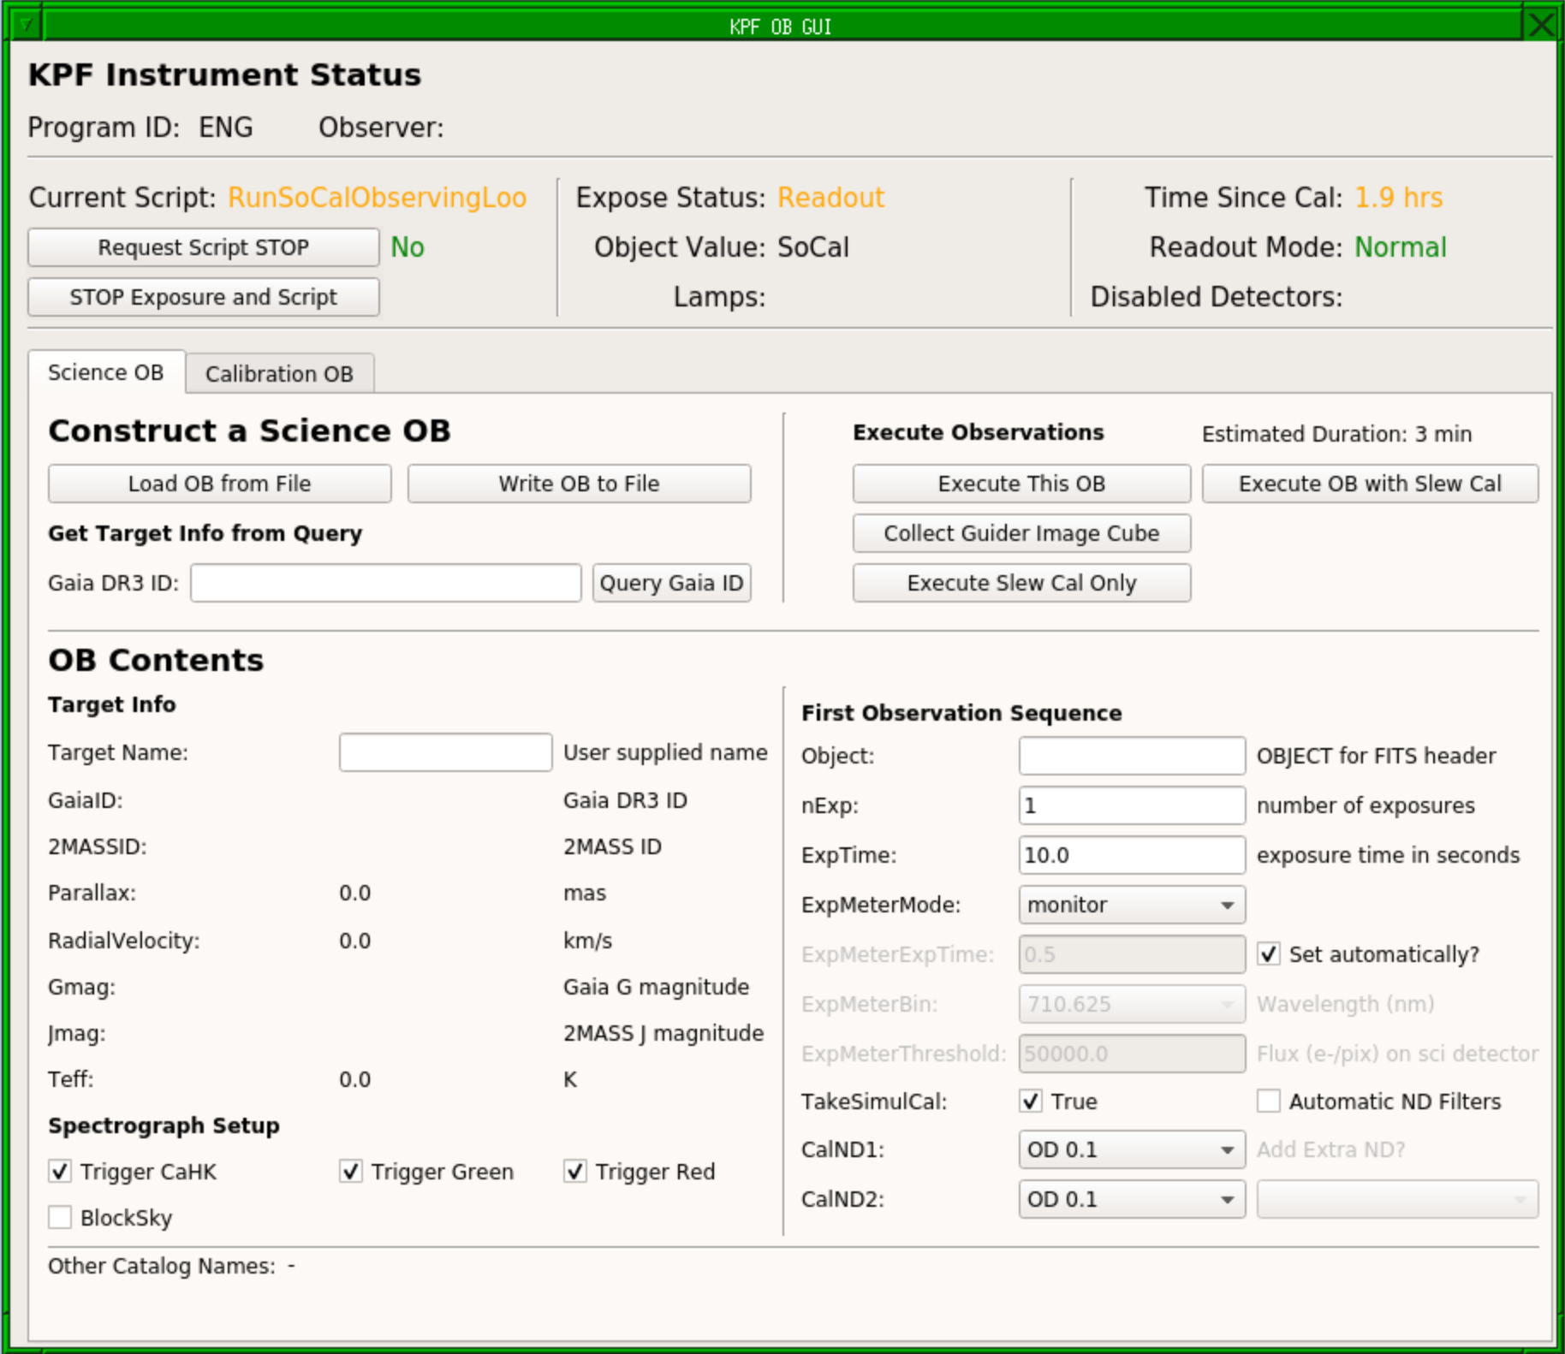The height and width of the screenshot is (1354, 1565).
Task: Click the SoCal object value
Action: [x=813, y=247]
